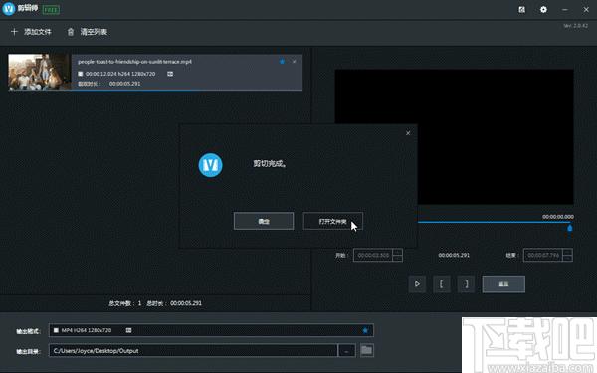597x373 pixels.
Task: Click the ... browse button for output directory
Action: 346,350
